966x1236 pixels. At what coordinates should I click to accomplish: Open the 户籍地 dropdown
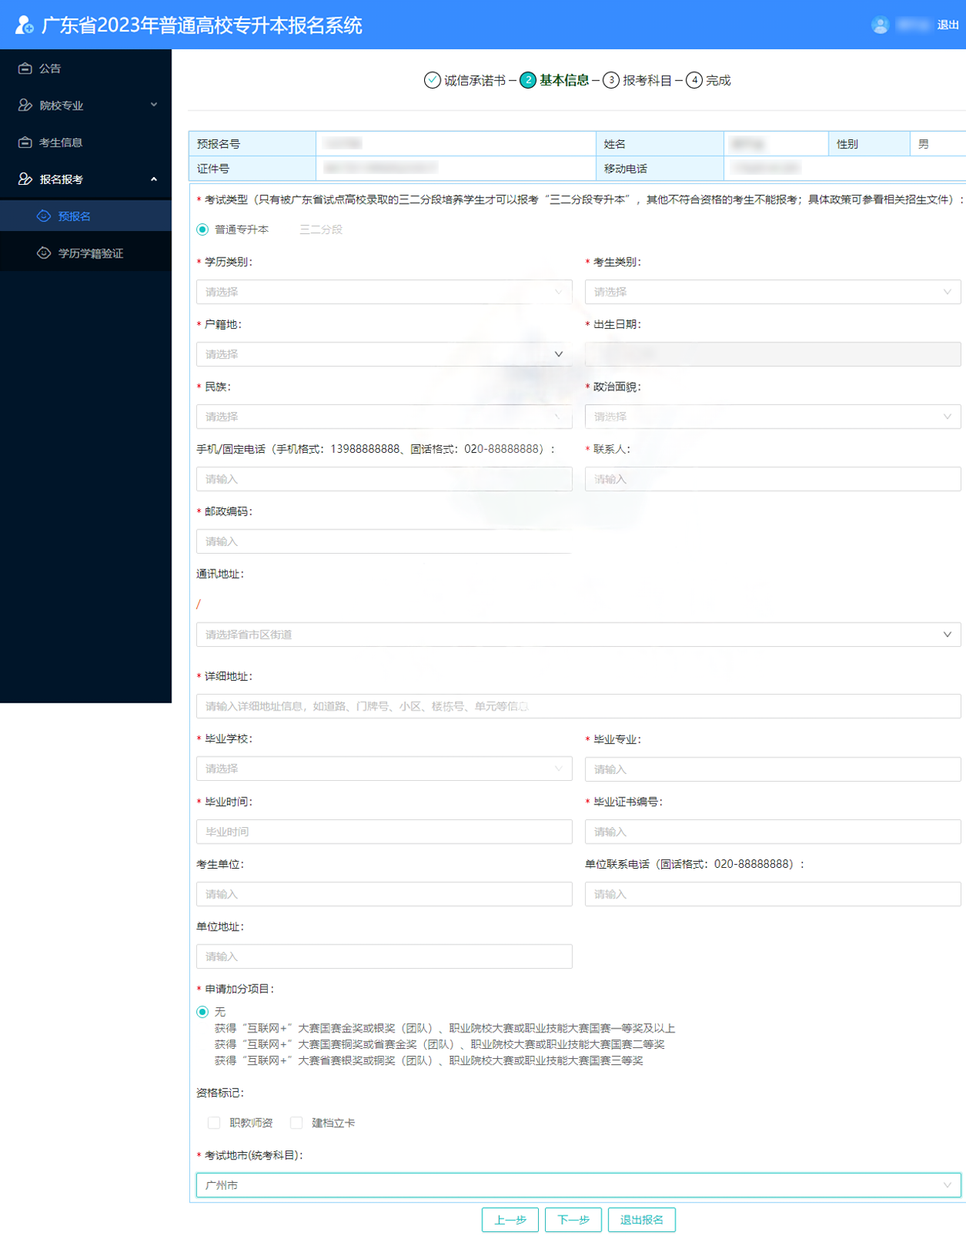pos(384,354)
